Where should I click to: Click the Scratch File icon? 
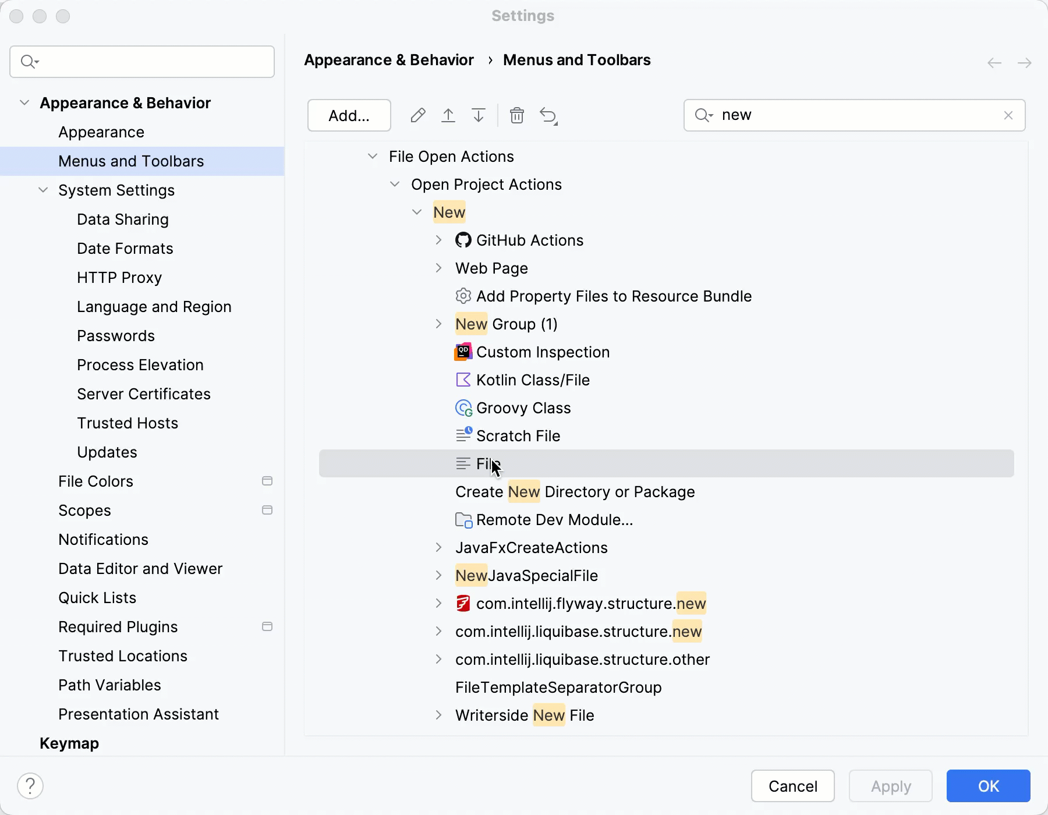pyautogui.click(x=463, y=435)
